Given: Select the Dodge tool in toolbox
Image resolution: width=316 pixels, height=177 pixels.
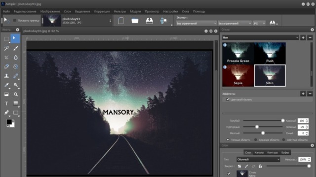Looking at the screenshot, I should [16, 85].
